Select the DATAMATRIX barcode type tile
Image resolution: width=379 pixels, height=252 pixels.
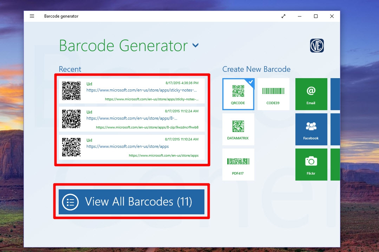[238, 129]
